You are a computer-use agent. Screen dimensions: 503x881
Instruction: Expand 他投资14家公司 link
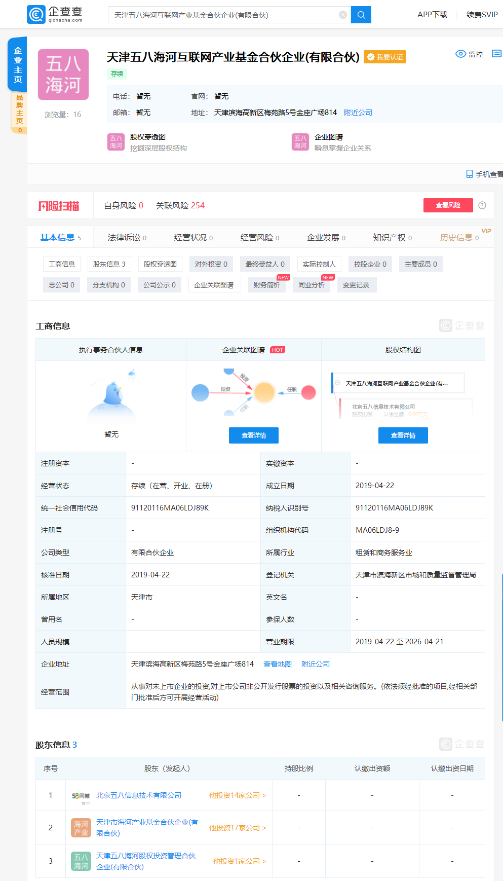pos(238,795)
